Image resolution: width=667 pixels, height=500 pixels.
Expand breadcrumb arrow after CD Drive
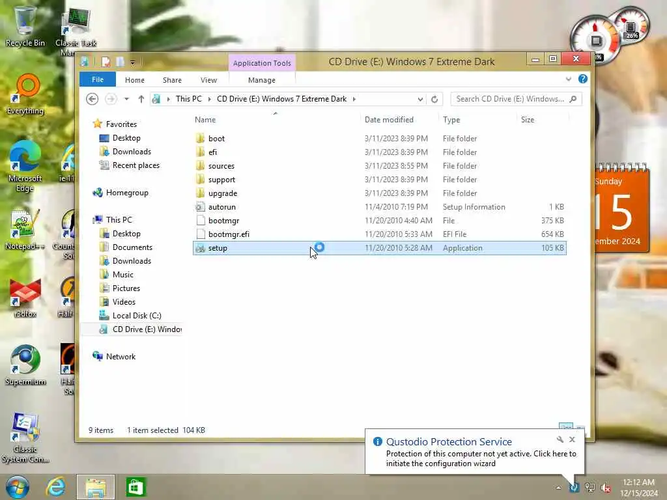(x=354, y=99)
